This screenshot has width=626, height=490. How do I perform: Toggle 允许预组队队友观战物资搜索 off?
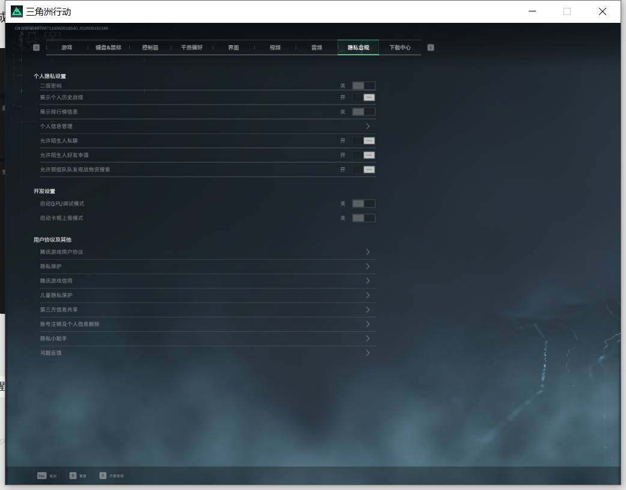pos(363,170)
